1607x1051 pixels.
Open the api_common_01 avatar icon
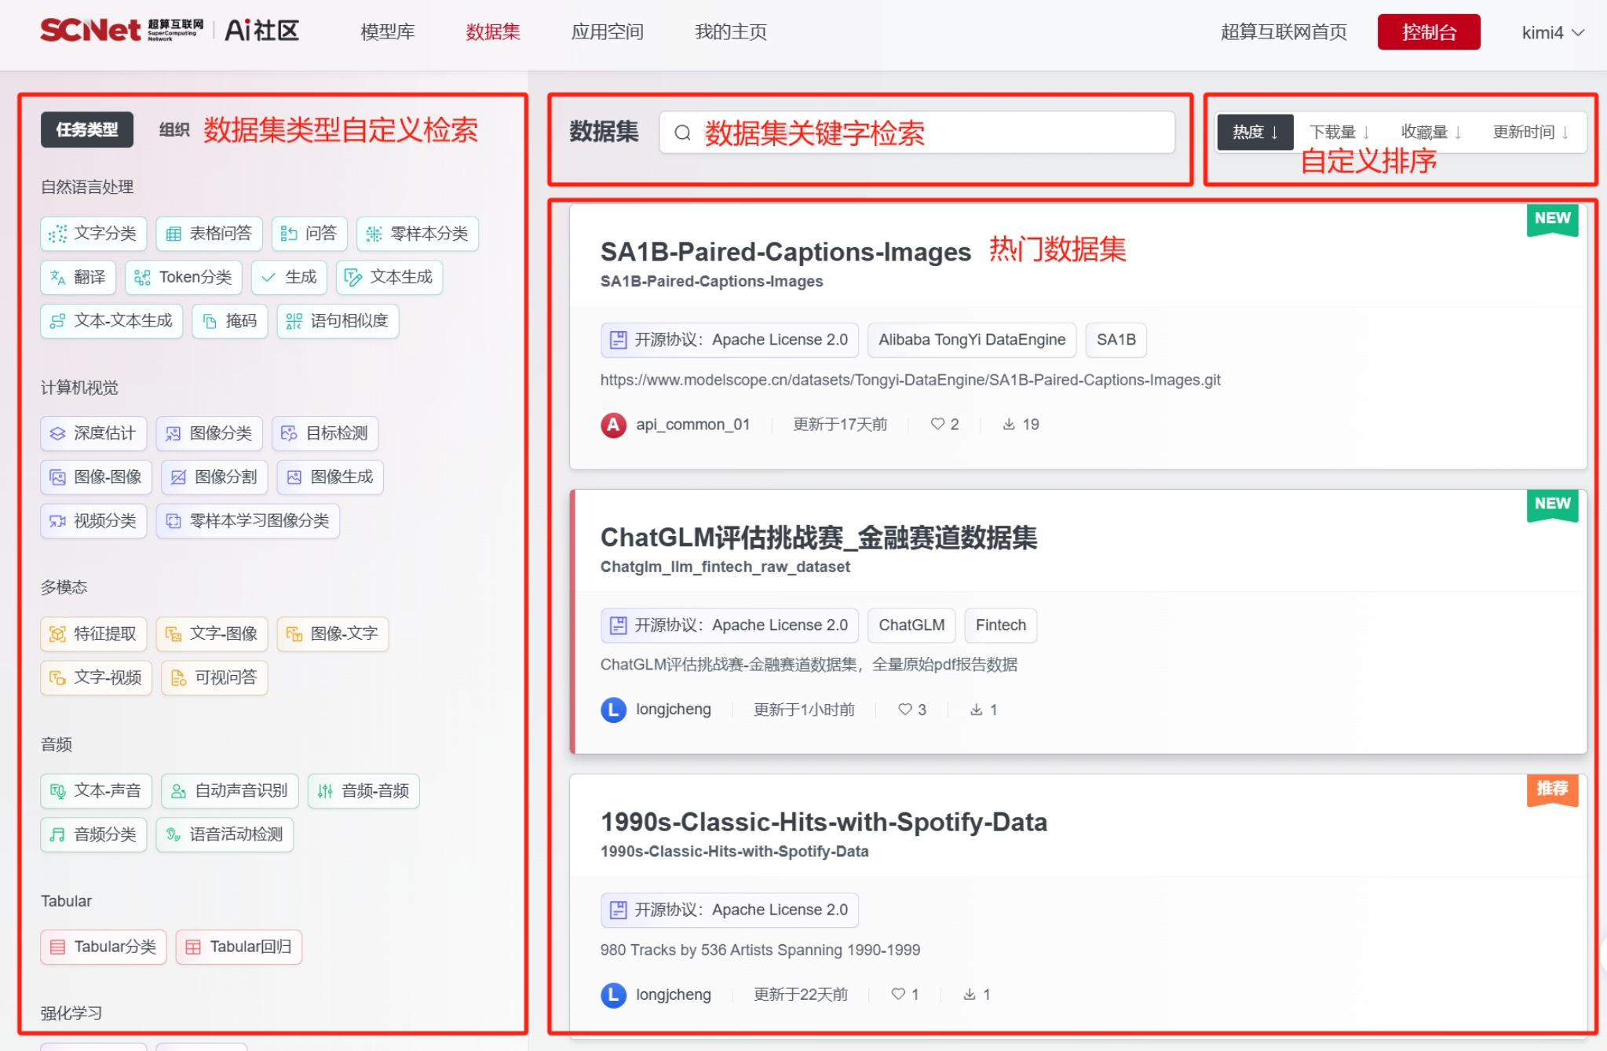pyautogui.click(x=613, y=425)
